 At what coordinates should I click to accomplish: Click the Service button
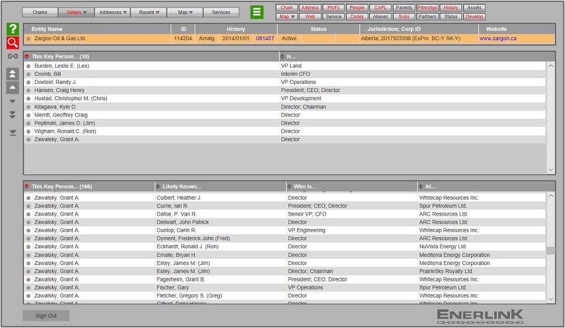coord(333,16)
